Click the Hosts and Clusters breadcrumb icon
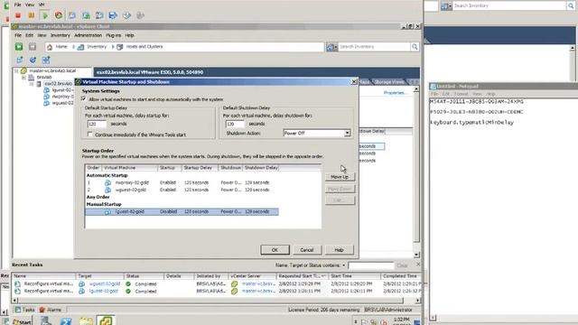 pos(120,47)
